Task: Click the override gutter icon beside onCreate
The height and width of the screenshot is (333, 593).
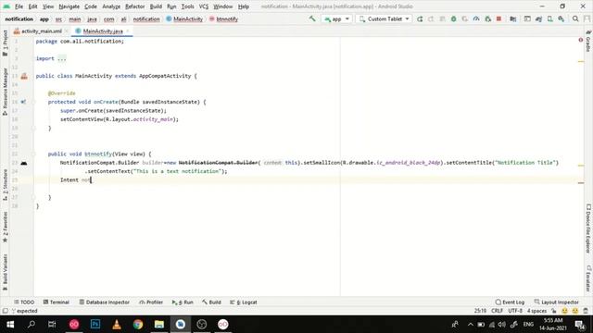Action: point(23,102)
